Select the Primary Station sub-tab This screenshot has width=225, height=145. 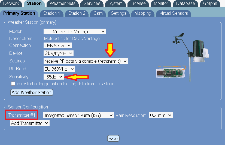click(19, 13)
